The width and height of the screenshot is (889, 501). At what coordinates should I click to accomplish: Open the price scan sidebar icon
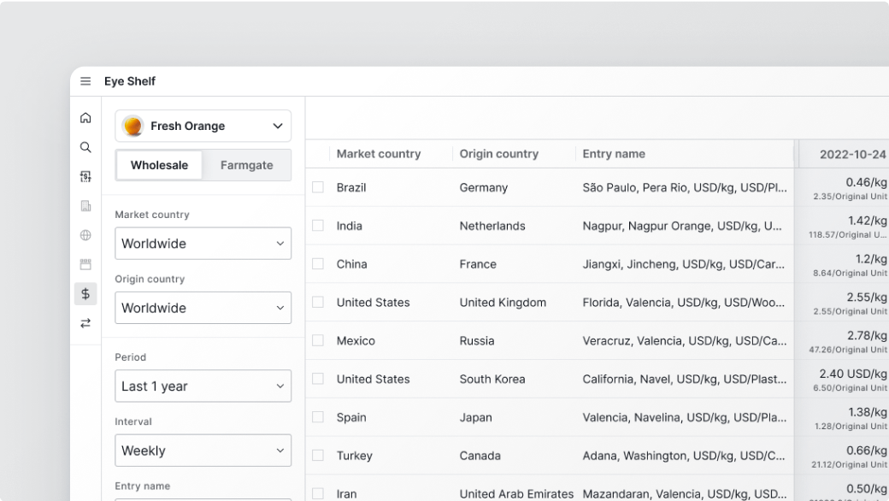point(85,176)
